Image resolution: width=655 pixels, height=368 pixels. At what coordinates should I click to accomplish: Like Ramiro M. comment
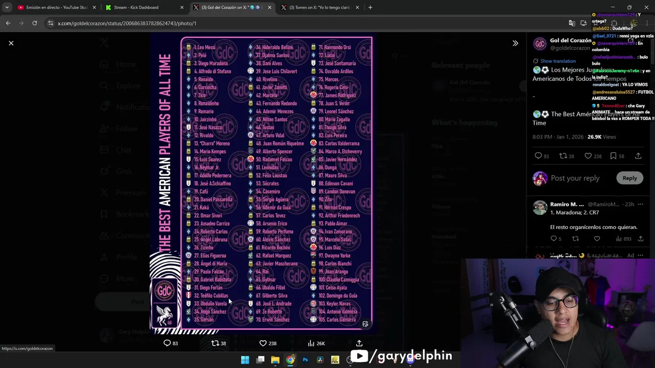coord(597,239)
